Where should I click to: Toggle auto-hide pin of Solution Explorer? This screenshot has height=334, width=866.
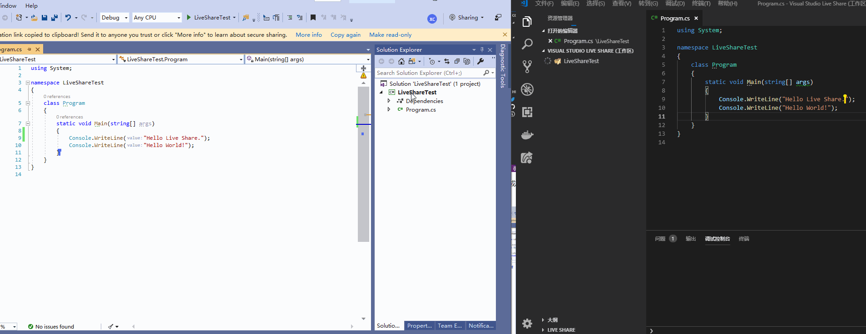pyautogui.click(x=482, y=50)
